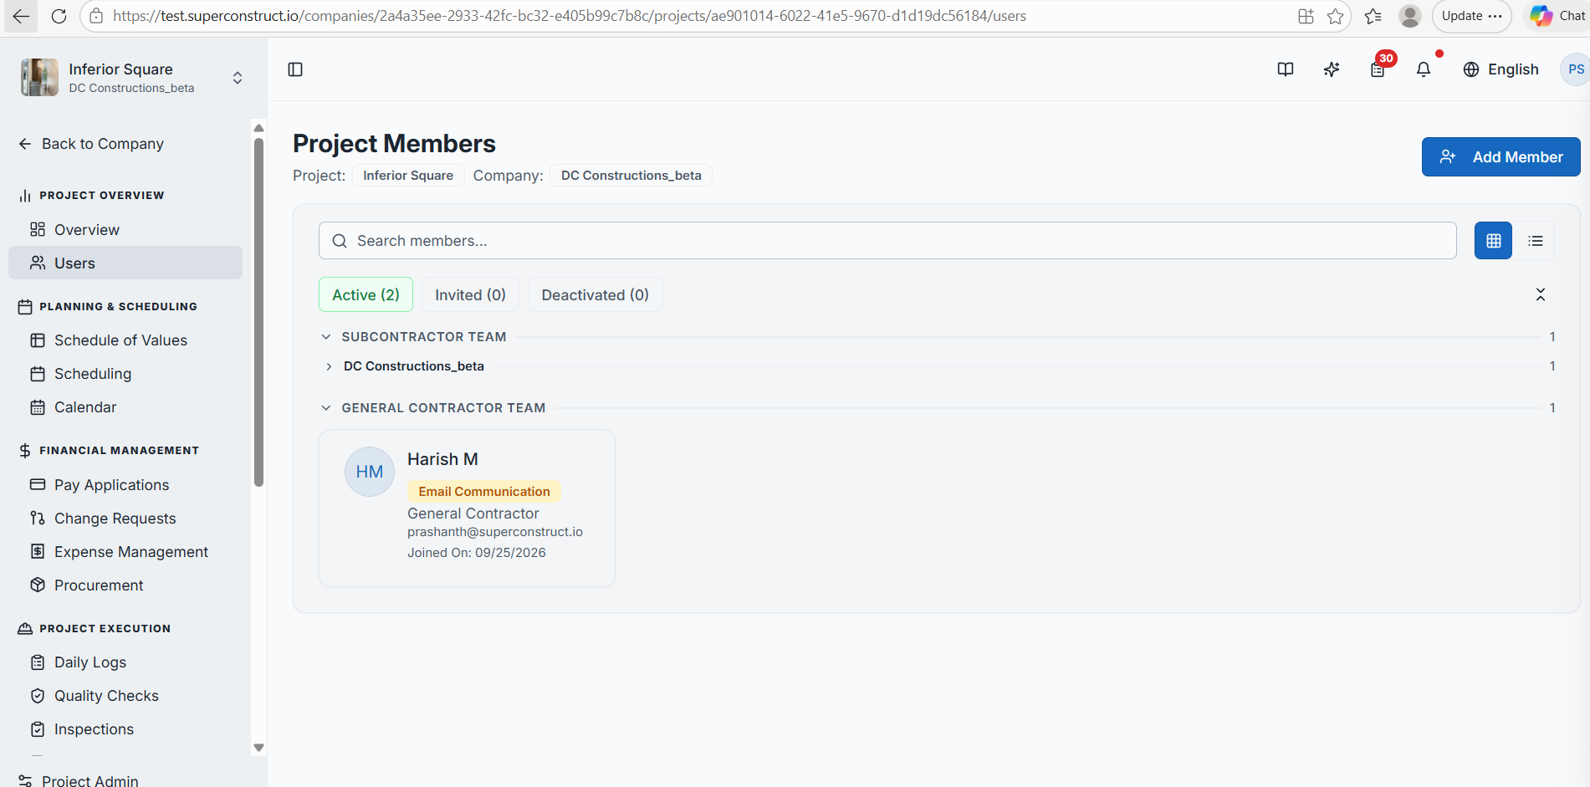This screenshot has height=787, width=1590.
Task: Open Expense Management
Action: pos(125,552)
